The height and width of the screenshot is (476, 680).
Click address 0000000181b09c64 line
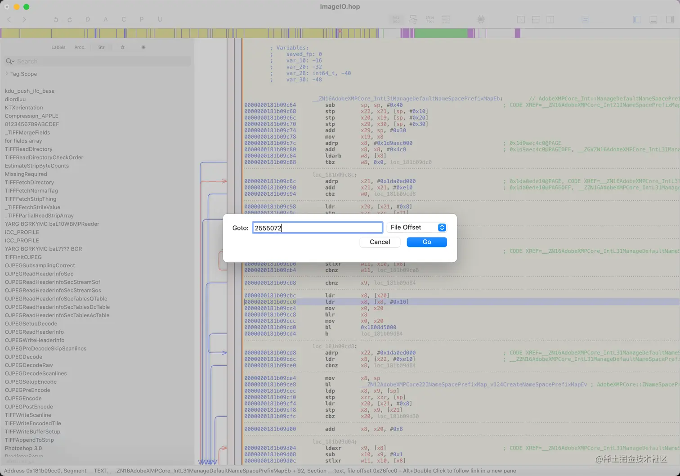[270, 105]
